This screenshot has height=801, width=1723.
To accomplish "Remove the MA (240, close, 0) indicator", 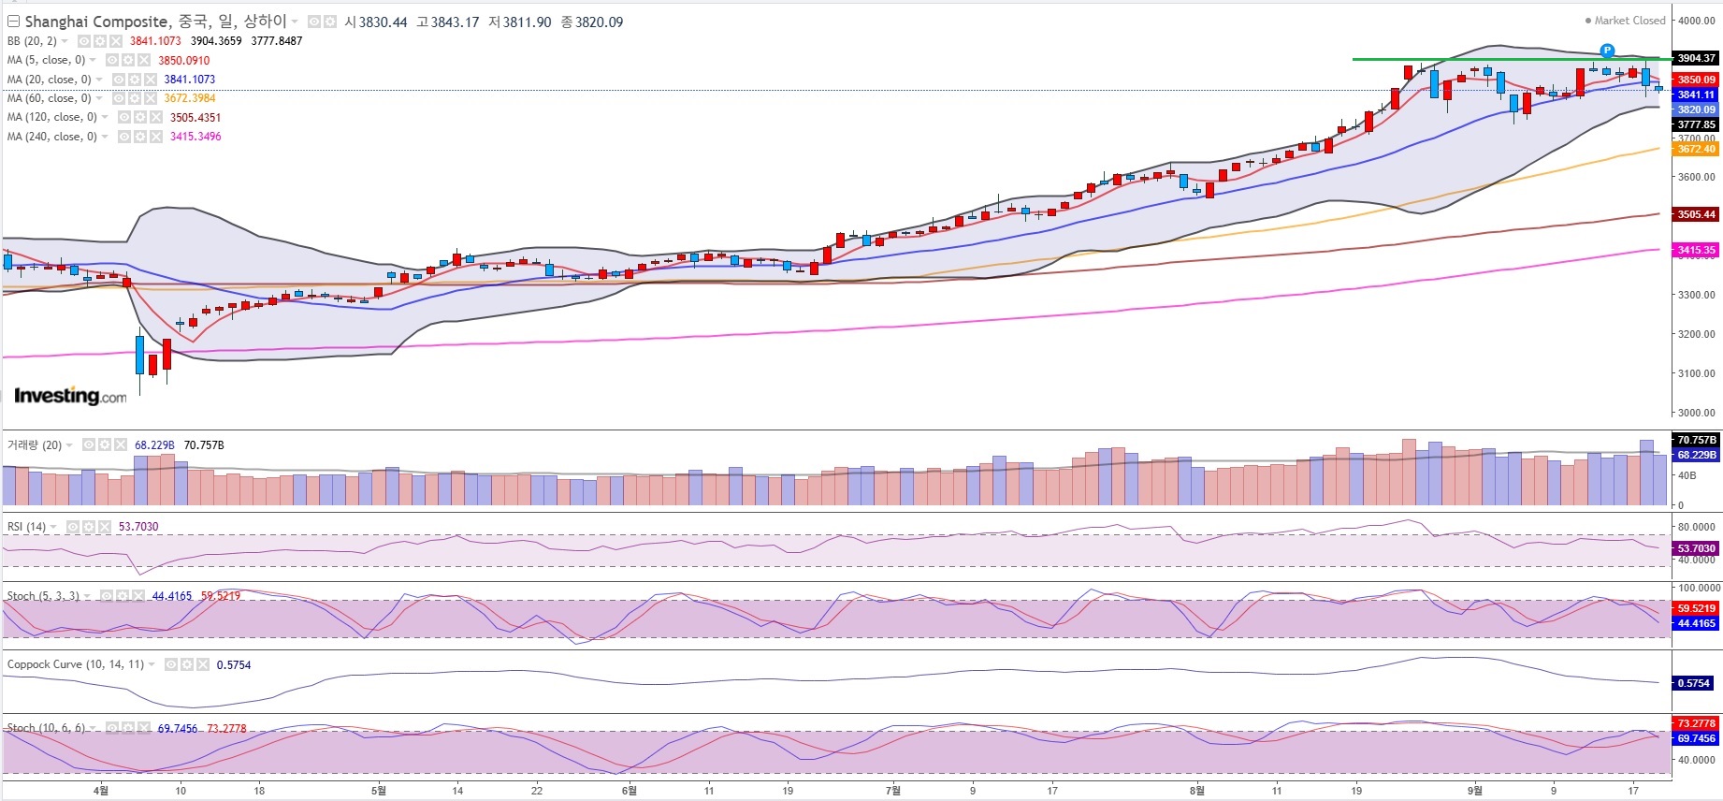I will click(156, 137).
